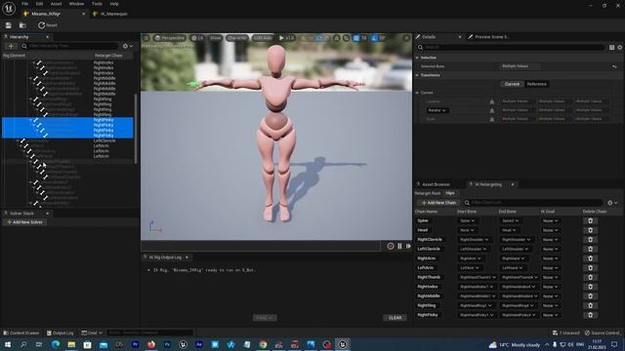This screenshot has width=625, height=351.
Task: Open IK Goal dropdown for RightArm chain
Action: (551, 258)
